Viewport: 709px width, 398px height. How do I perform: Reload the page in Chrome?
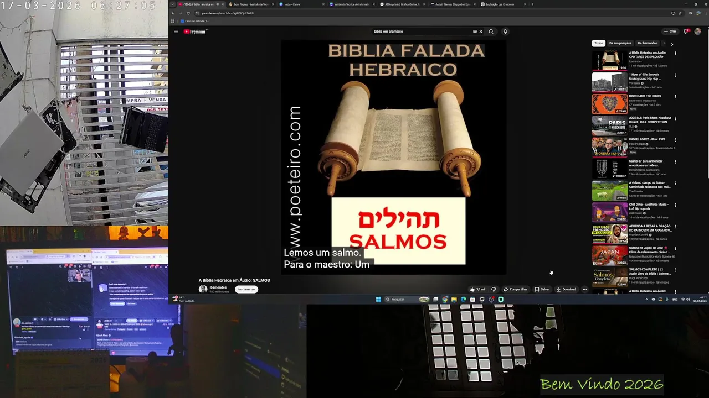188,13
